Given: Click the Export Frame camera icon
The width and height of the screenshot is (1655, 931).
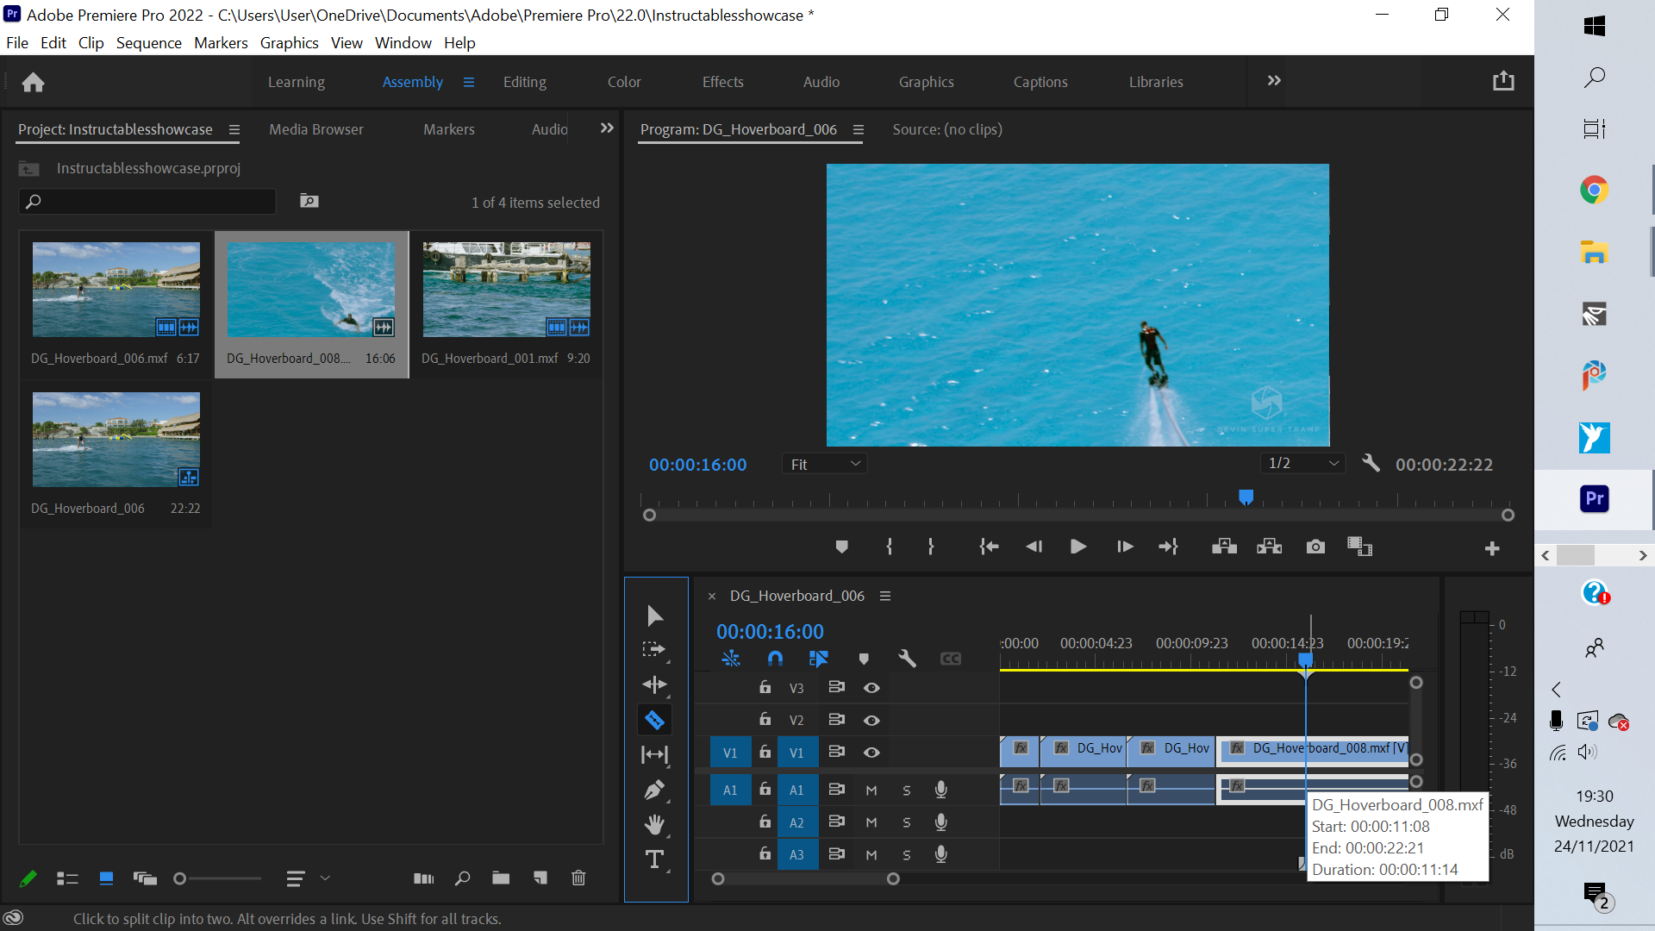Looking at the screenshot, I should point(1315,547).
